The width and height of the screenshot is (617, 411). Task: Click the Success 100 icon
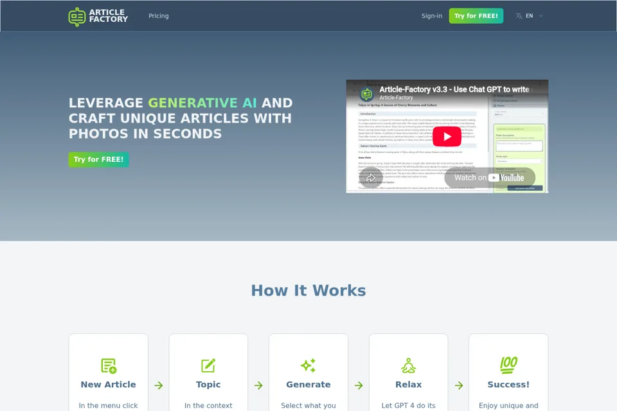point(508,365)
